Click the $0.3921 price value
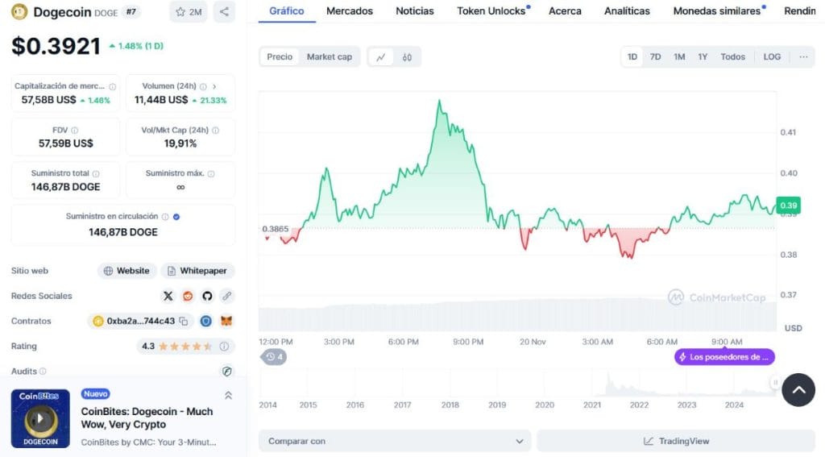Viewport: 825px width, 457px height. point(56,46)
